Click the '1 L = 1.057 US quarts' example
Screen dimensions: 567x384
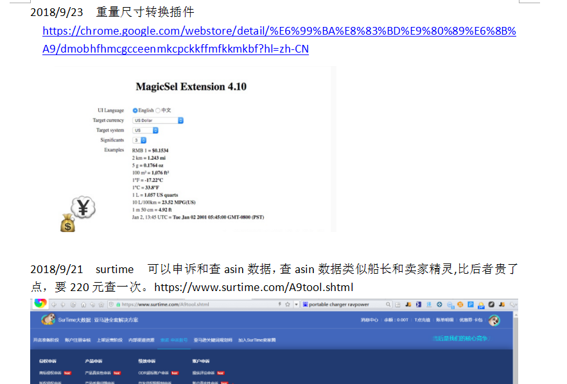coord(155,195)
